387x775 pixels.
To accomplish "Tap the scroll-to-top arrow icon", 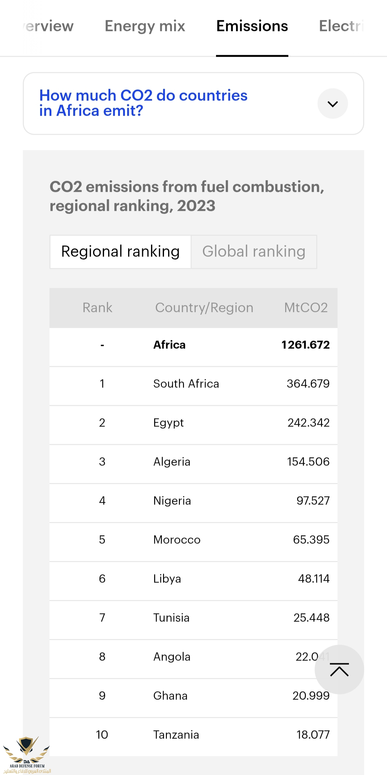I will point(339,669).
